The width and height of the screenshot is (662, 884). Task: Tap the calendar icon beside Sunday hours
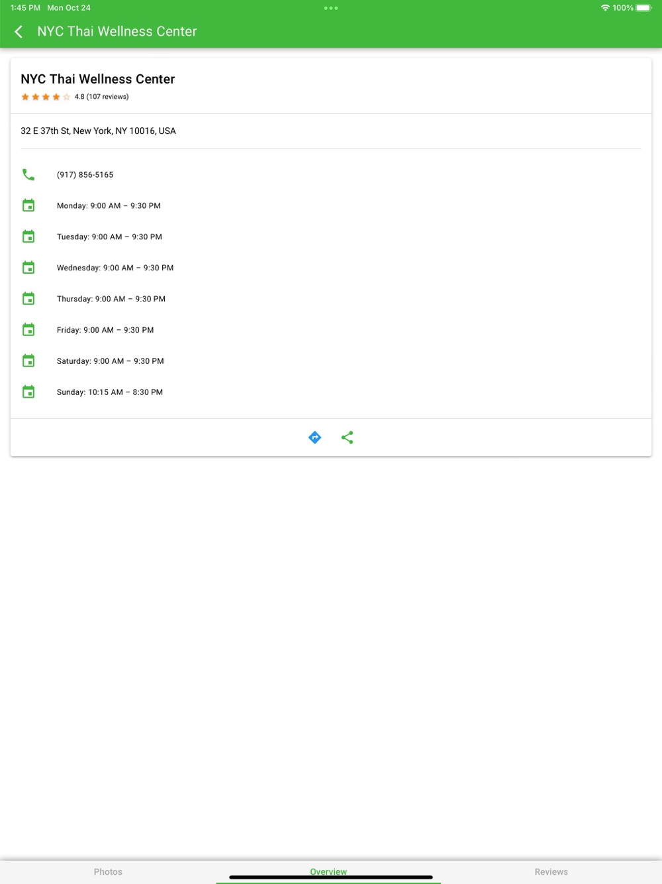pos(28,392)
